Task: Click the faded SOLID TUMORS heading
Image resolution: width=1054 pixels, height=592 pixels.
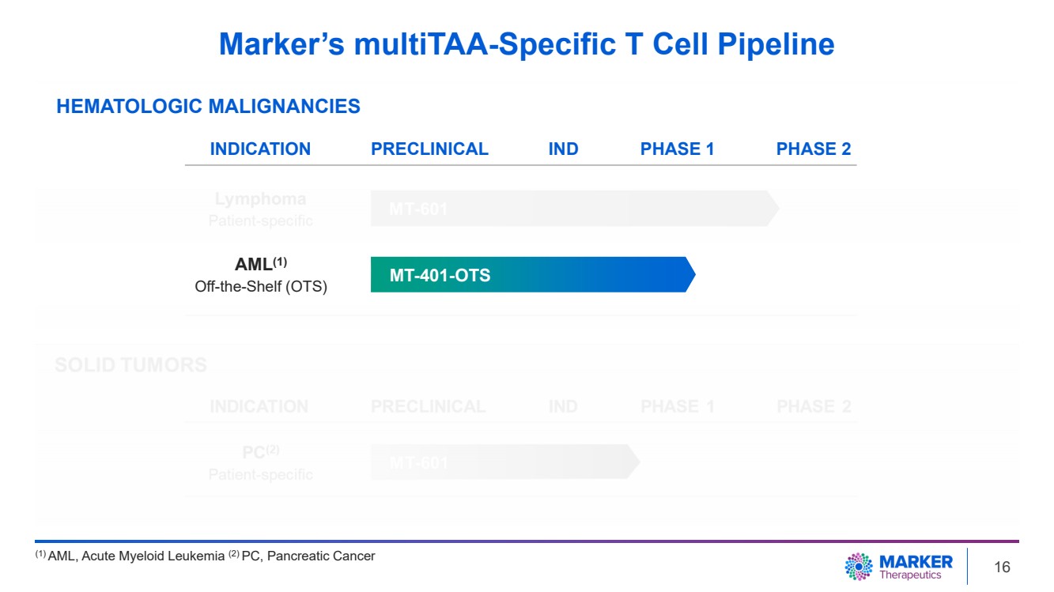Action: coord(130,365)
